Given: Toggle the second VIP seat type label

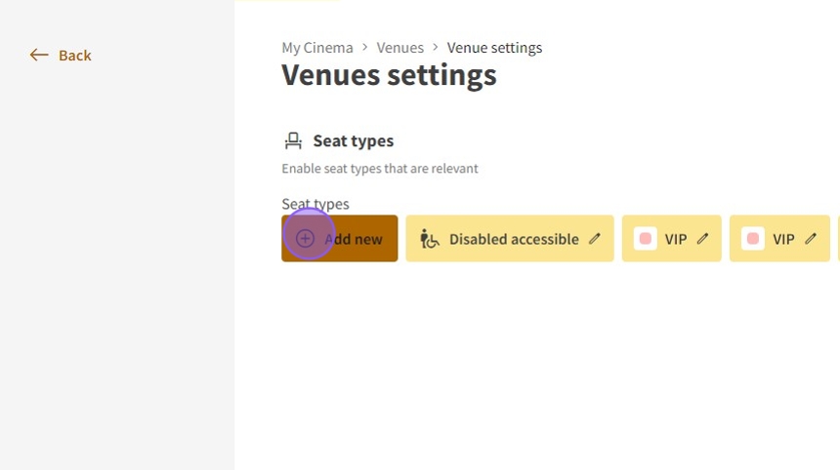Looking at the screenshot, I should (x=783, y=239).
